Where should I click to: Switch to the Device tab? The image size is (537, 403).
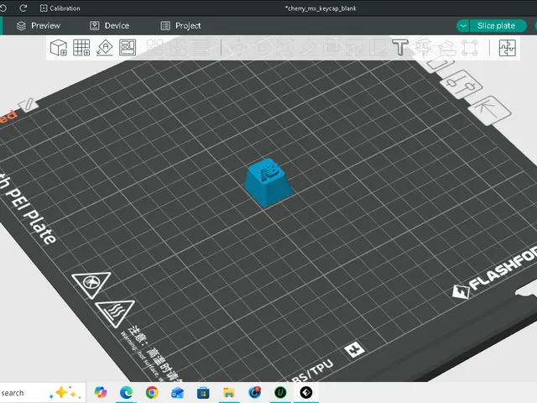pyautogui.click(x=109, y=26)
